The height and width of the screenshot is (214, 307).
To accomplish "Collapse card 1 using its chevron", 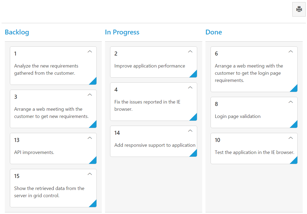I will (90, 51).
